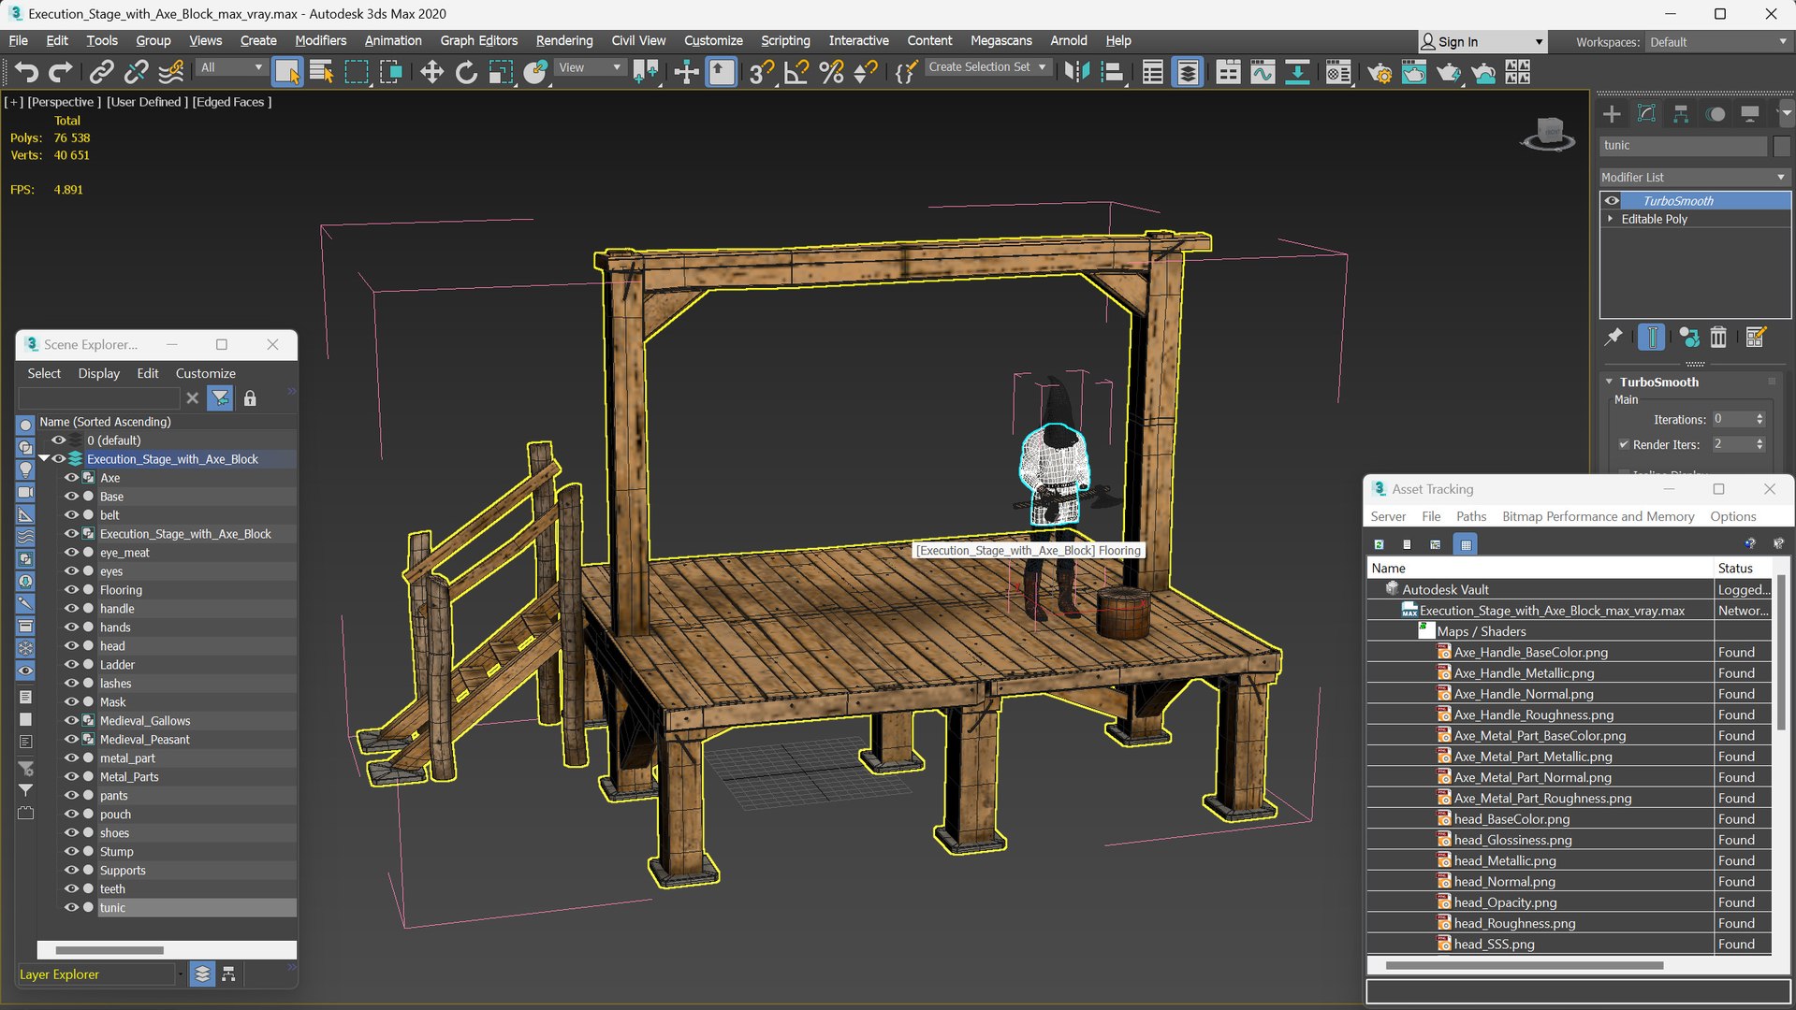This screenshot has width=1796, height=1010.
Task: Select head_Normal.png in Asset Tracking
Action: pos(1504,882)
